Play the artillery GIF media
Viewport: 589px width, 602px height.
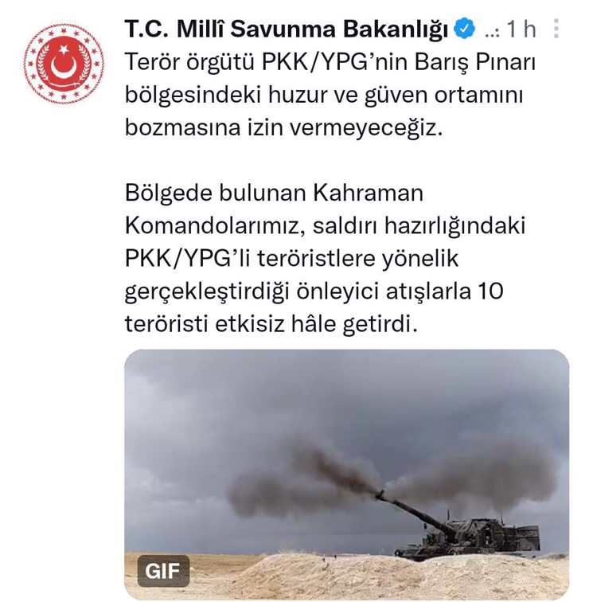(346, 474)
